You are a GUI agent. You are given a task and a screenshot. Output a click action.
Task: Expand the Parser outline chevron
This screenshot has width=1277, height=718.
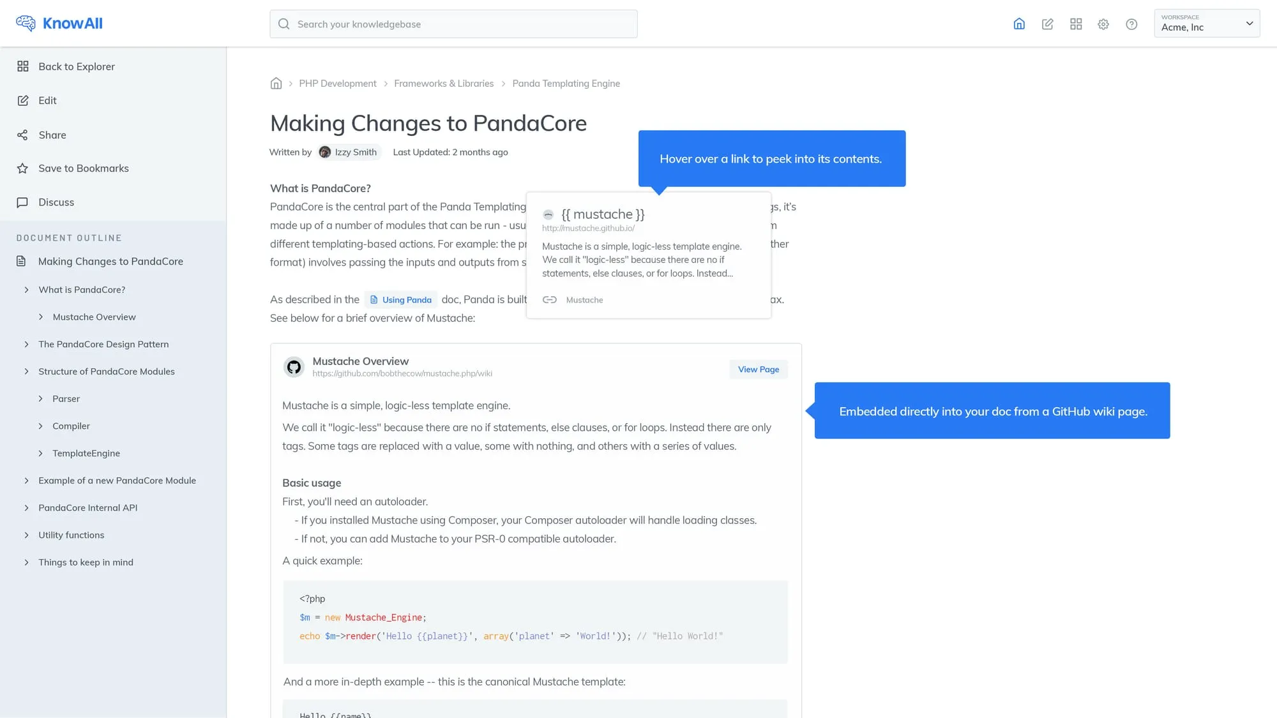(41, 399)
